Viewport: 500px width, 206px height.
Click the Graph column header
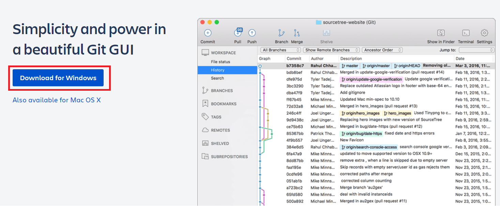pos(265,59)
